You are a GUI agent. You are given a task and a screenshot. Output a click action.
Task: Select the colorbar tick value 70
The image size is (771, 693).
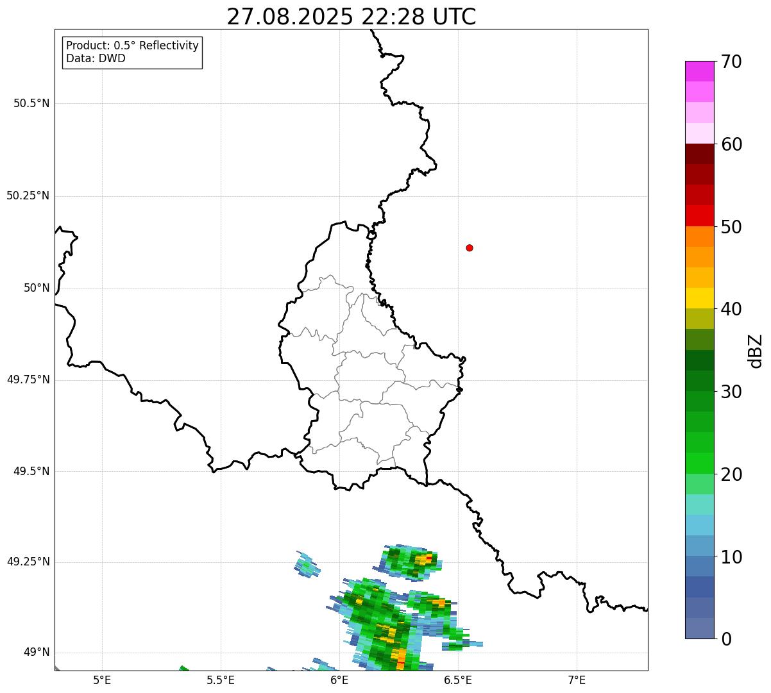pyautogui.click(x=731, y=62)
